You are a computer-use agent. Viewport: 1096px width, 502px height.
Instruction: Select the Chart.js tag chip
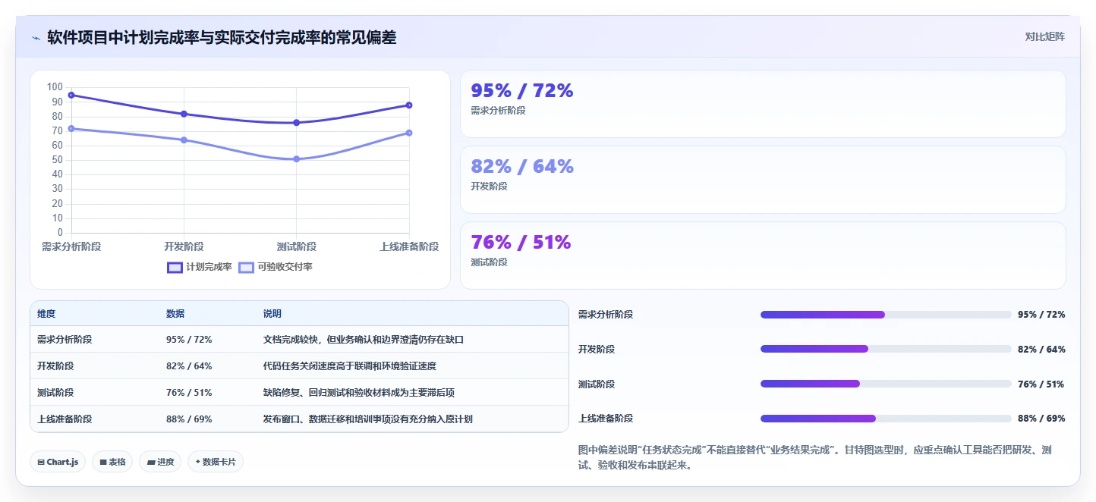[x=58, y=462]
